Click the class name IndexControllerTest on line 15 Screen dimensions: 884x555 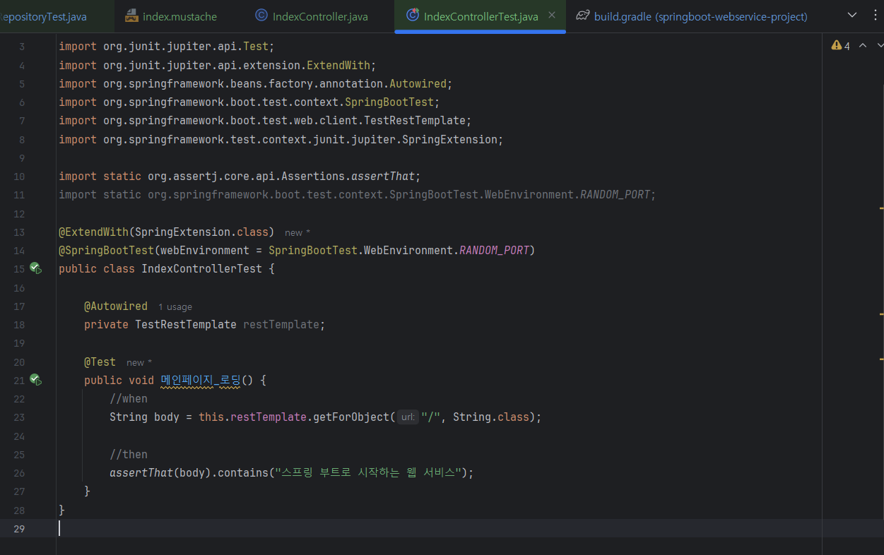201,268
